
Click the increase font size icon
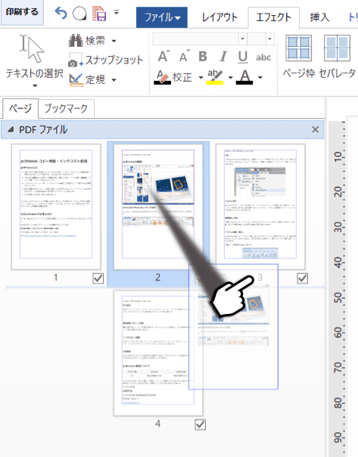click(163, 56)
